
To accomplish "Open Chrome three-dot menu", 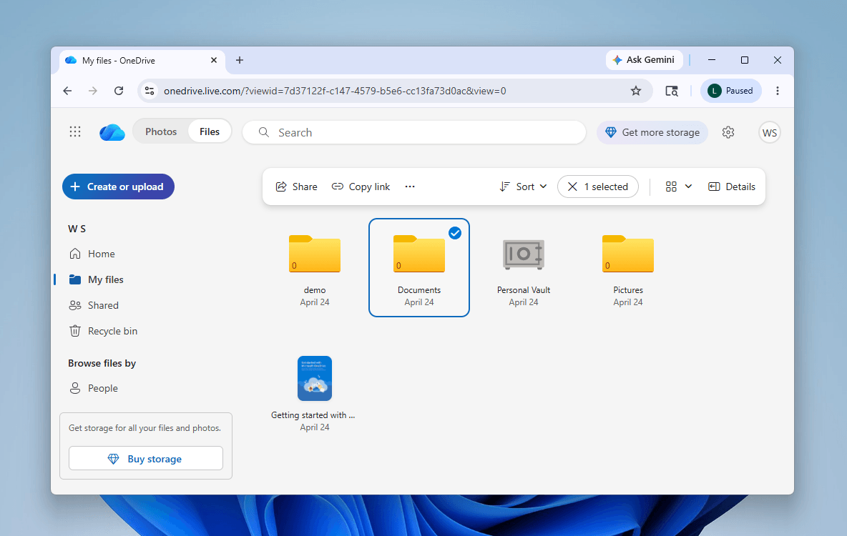I will click(778, 91).
